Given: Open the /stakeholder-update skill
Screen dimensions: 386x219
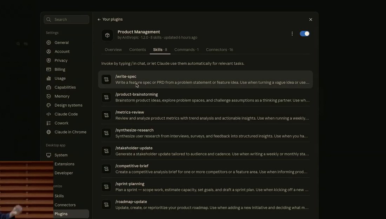Looking at the screenshot, I should (205, 151).
